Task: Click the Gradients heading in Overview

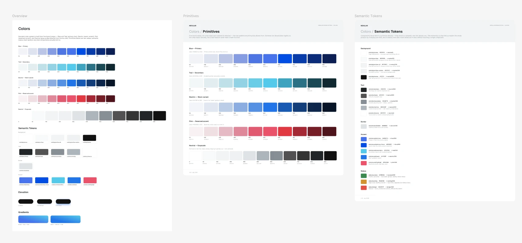Action: click(x=24, y=212)
